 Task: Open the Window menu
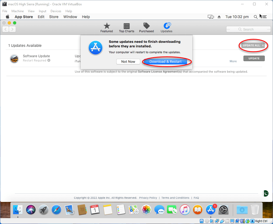click(70, 17)
